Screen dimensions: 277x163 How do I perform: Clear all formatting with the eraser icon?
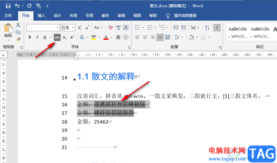click(111, 28)
